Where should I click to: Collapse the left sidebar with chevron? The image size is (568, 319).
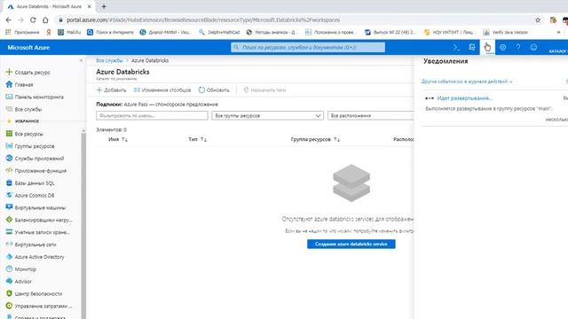pos(81,60)
